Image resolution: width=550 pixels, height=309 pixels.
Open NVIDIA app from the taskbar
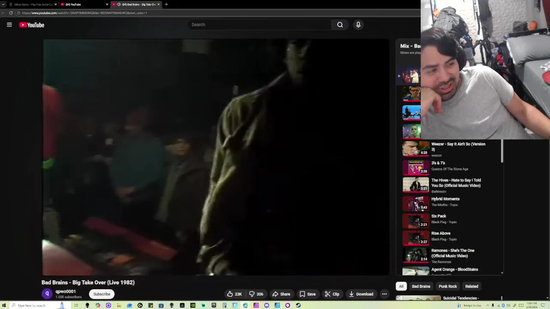[x=192, y=305]
